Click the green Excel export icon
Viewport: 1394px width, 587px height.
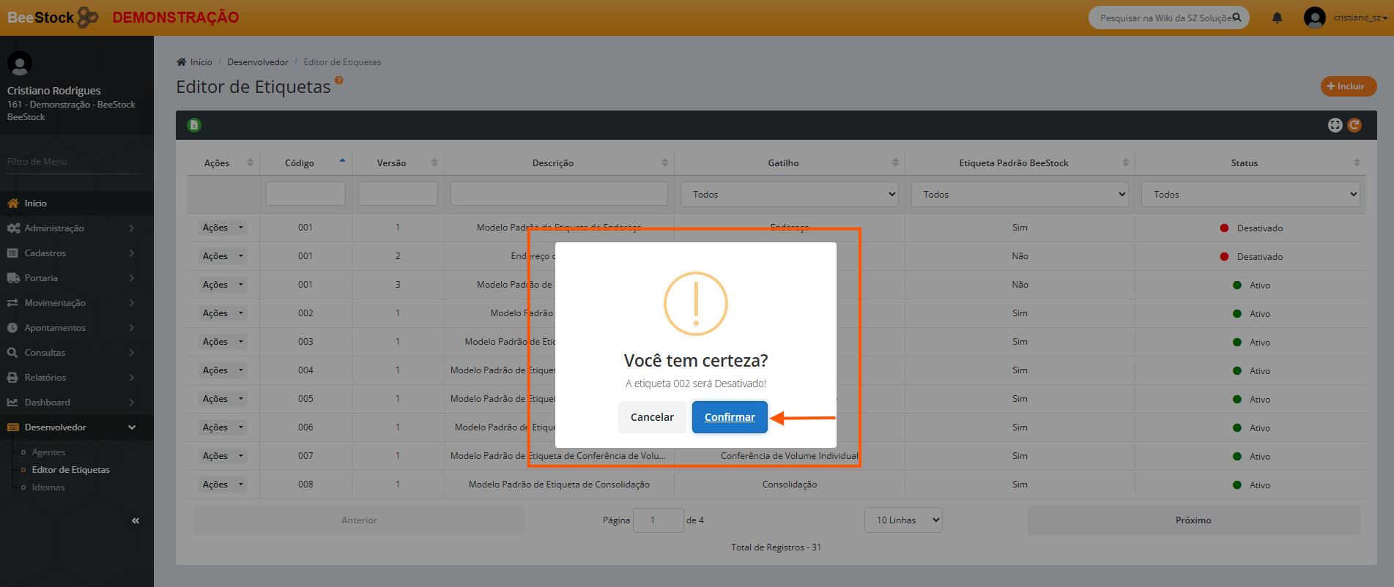[194, 125]
